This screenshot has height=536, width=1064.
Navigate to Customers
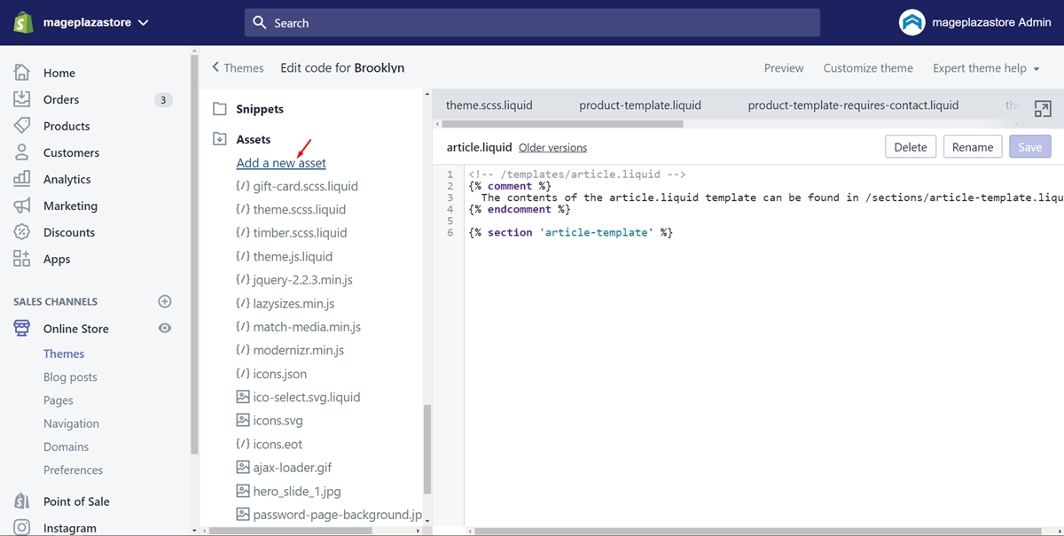click(x=71, y=152)
